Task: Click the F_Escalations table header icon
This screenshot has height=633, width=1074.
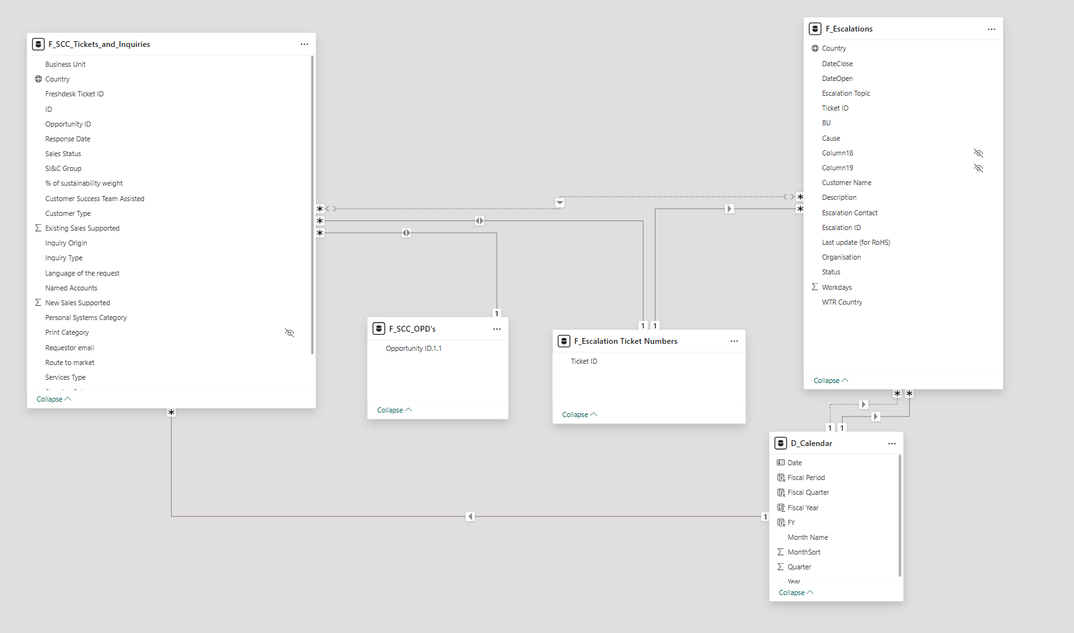Action: pyautogui.click(x=815, y=29)
